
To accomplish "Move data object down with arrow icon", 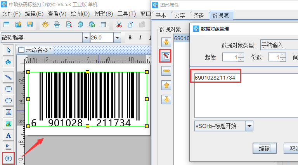I will coord(166,99).
